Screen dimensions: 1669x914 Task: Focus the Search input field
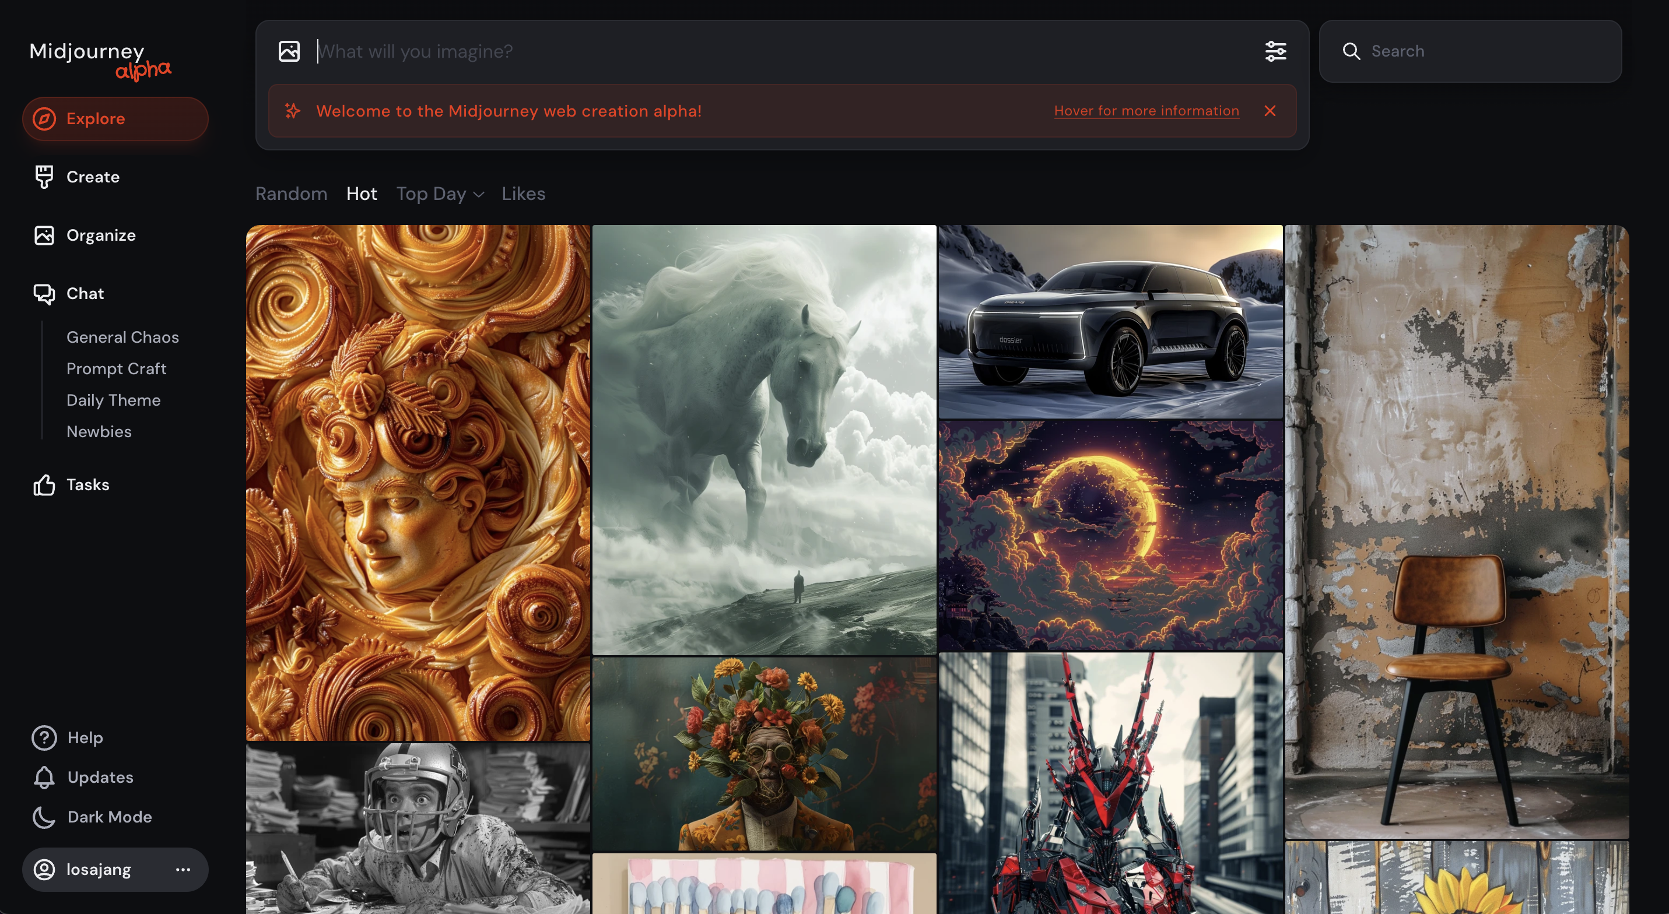(1484, 51)
